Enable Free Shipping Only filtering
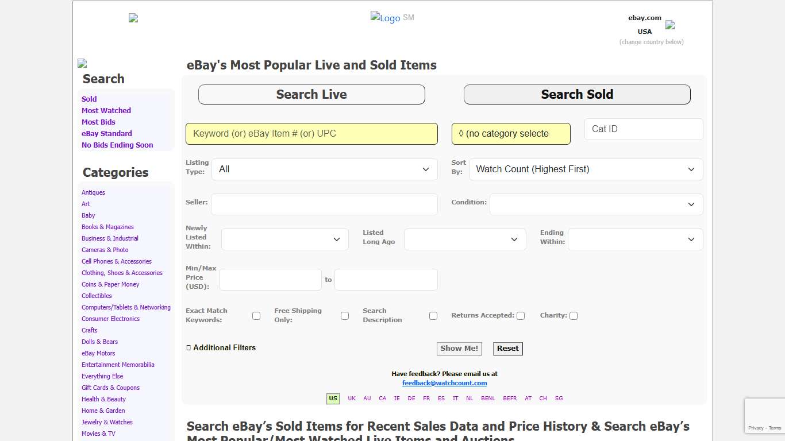Screen dimensions: 785x441 [345, 315]
